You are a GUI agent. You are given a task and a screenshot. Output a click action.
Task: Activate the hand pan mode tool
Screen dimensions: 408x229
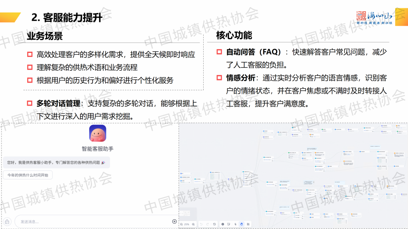click(x=241, y=224)
